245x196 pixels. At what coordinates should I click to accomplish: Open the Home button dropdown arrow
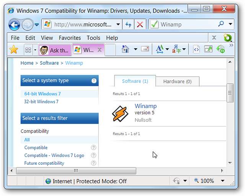[x=136, y=49]
